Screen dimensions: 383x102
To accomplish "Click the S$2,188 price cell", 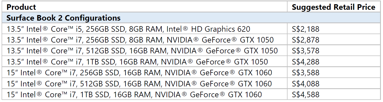I will click(x=334, y=29).
